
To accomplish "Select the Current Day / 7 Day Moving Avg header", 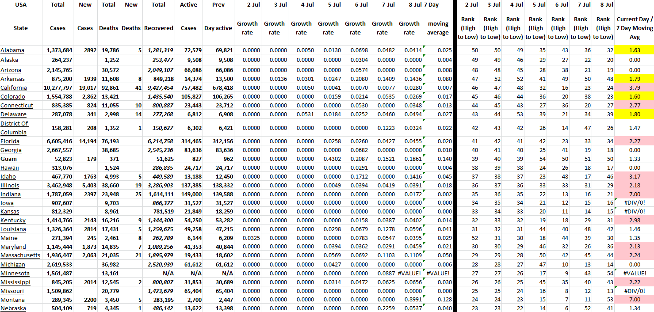I will coord(635,28).
